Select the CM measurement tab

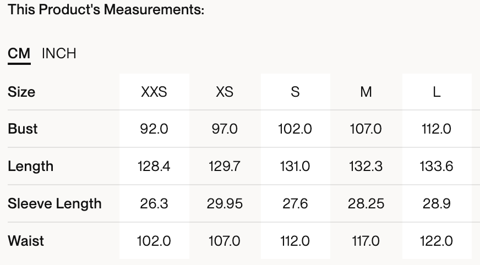[19, 54]
